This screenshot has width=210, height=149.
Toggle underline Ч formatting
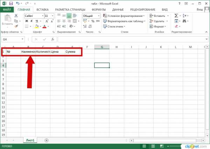point(36,21)
